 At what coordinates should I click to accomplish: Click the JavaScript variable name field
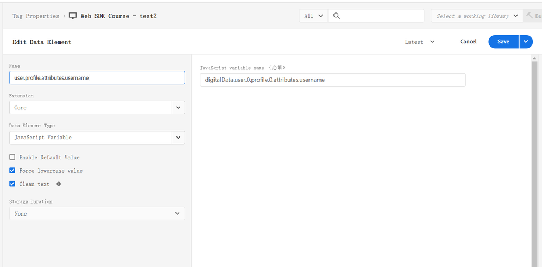(332, 80)
